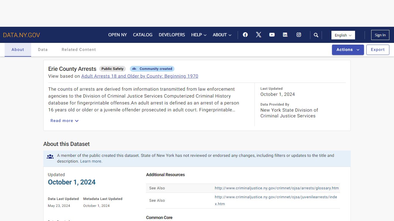This screenshot has height=221, width=394.
Task: Expand the HELP dropdown menu
Action: [199, 35]
